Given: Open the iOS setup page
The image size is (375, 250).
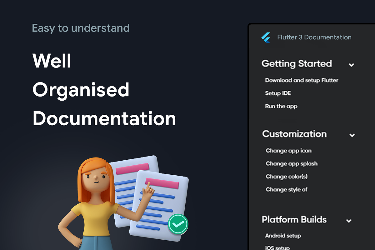Looking at the screenshot, I should 277,248.
